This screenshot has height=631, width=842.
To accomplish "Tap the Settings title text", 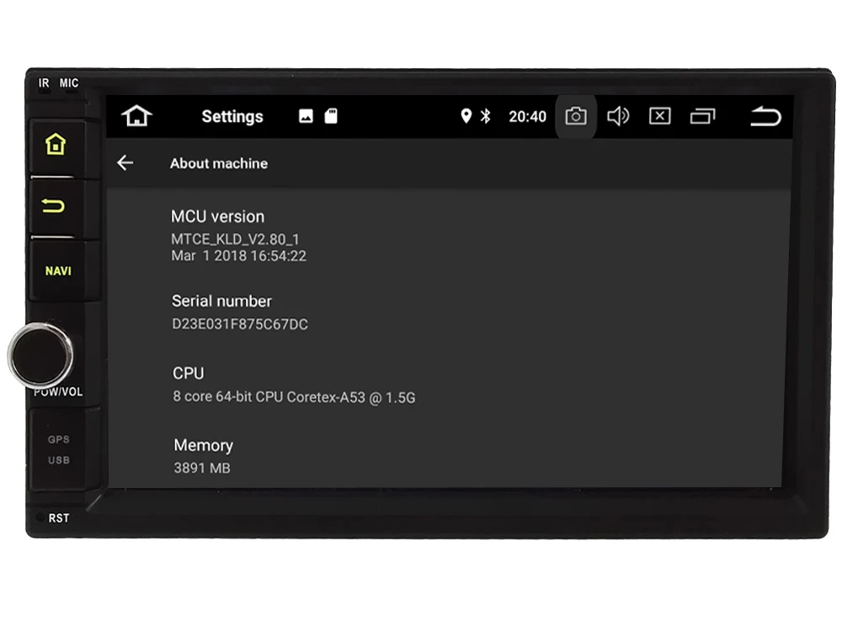I will tap(232, 116).
